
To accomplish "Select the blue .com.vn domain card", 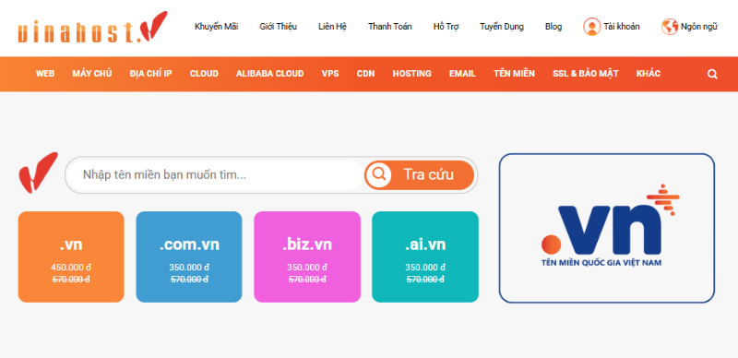I will (x=189, y=257).
